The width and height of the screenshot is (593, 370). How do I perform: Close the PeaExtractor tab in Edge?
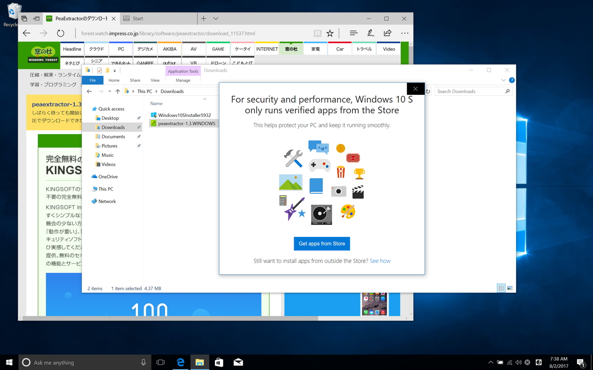point(114,18)
